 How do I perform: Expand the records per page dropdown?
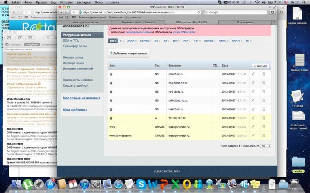[265, 146]
